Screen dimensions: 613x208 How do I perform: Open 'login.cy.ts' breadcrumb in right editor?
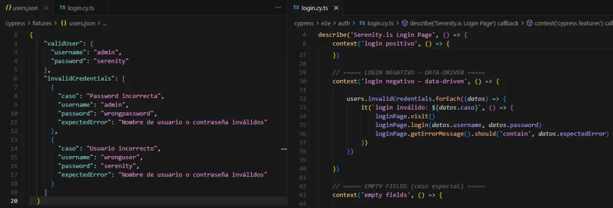[381, 23]
